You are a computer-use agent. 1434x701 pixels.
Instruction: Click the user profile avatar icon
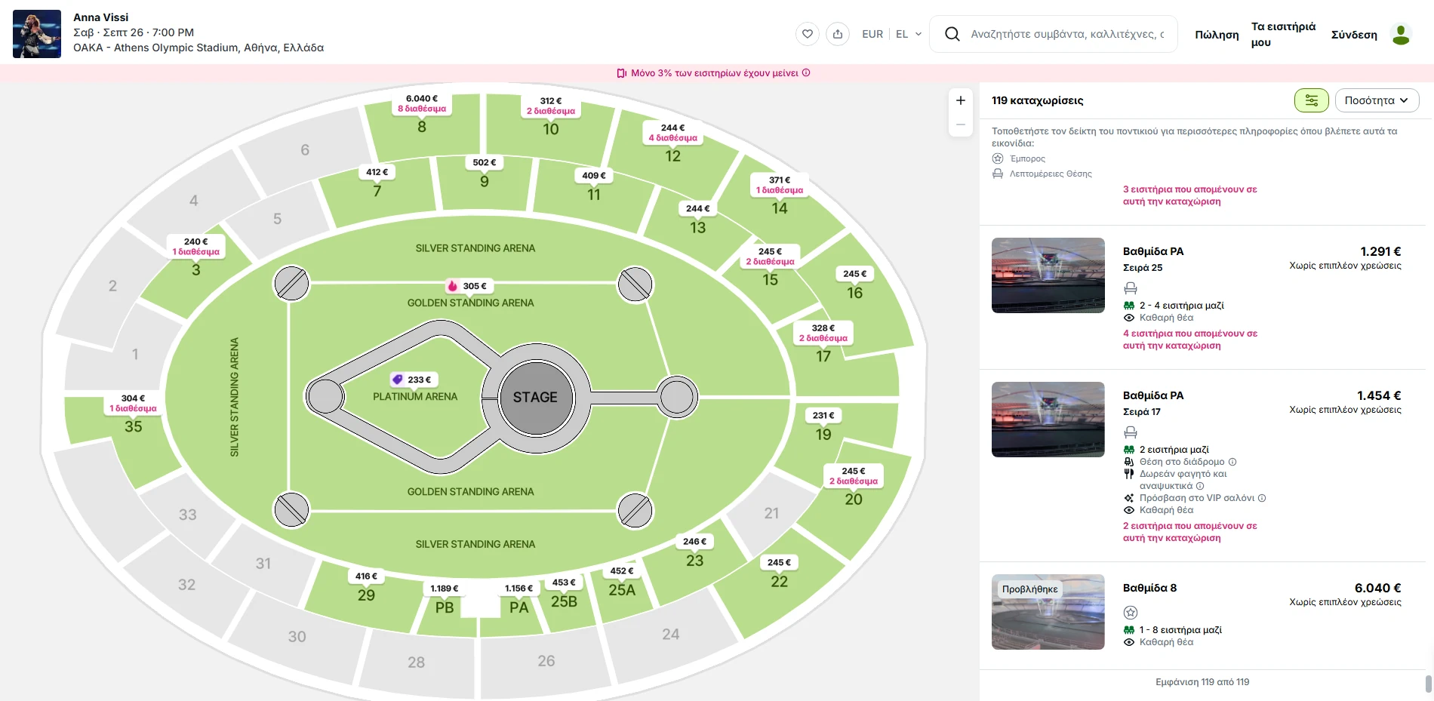point(1401,35)
